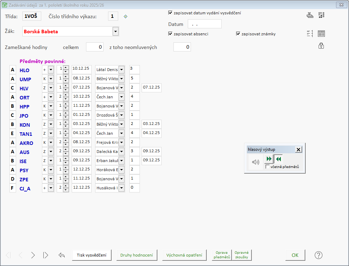Click the speaker voice output icon
Viewport: 349px width, 266px height.
point(256,162)
